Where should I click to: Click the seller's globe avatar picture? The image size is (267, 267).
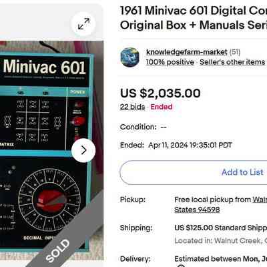[x=130, y=57]
